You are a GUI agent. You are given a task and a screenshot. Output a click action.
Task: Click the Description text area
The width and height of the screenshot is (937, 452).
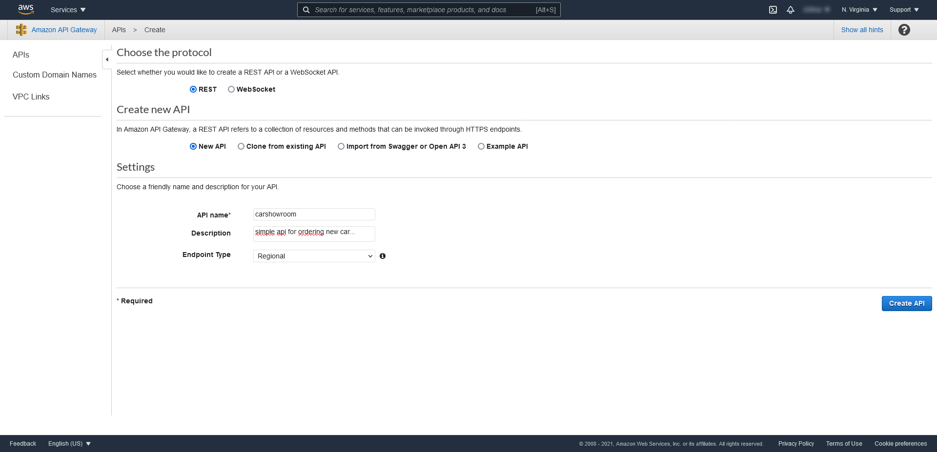[x=314, y=234]
